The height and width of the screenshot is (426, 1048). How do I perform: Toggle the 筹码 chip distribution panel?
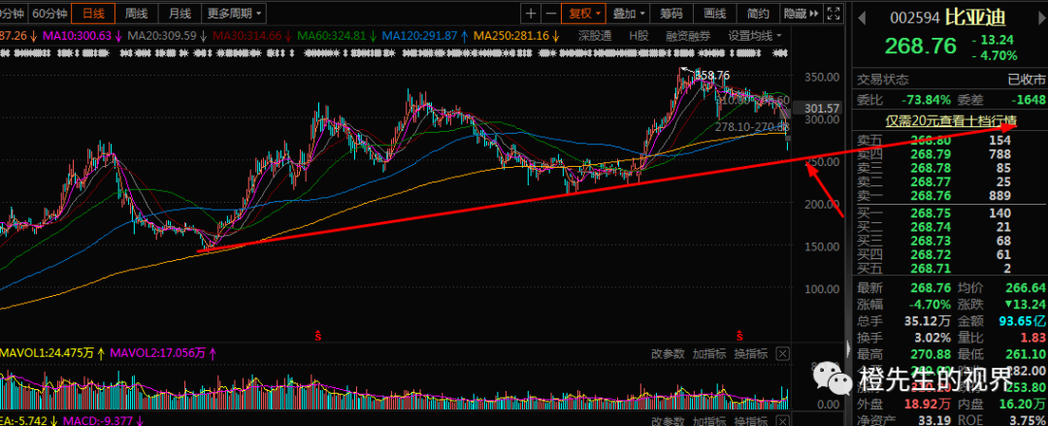[x=671, y=14]
